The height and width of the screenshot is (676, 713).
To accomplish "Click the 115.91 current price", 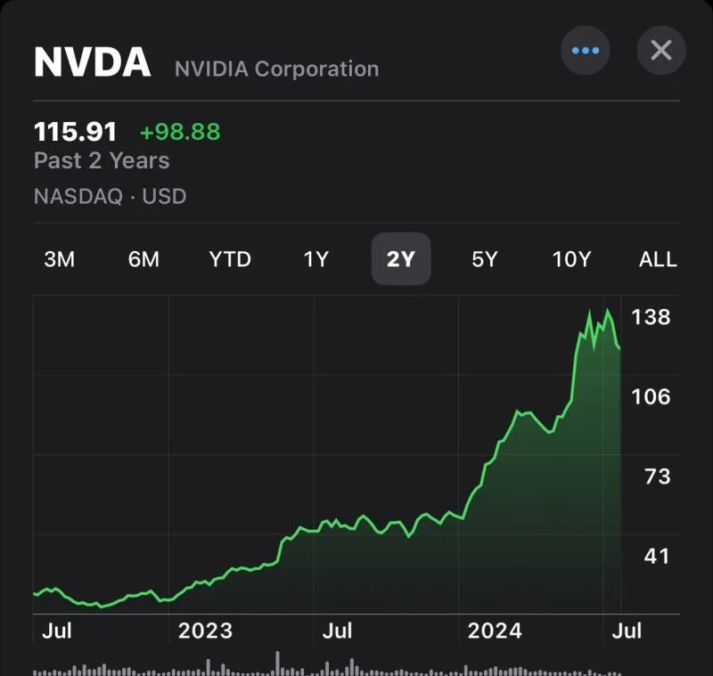I will pyautogui.click(x=76, y=131).
